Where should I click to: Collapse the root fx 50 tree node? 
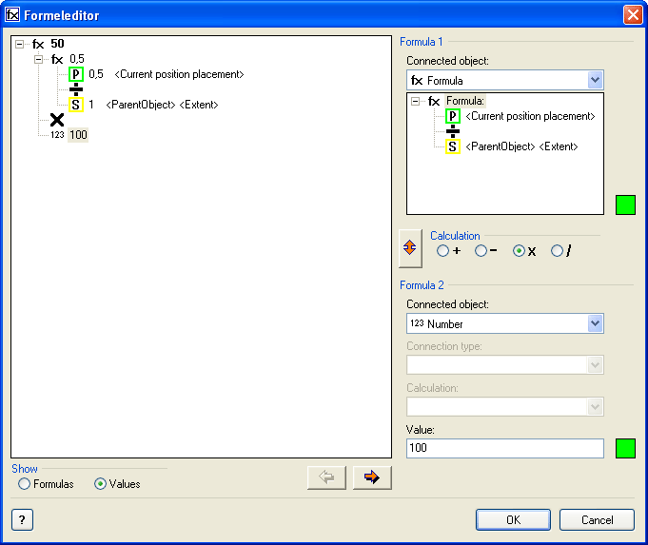[x=21, y=44]
